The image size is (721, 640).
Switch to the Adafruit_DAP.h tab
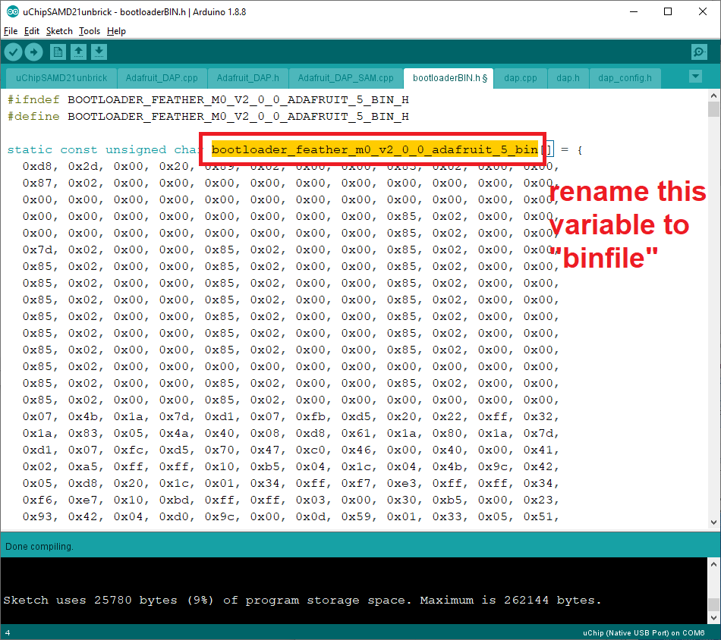point(248,78)
